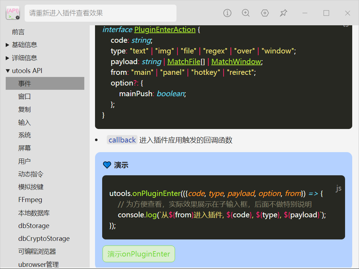This screenshot has width=359, height=269.
Task: Minimize the plugin window
Action: 305,13
